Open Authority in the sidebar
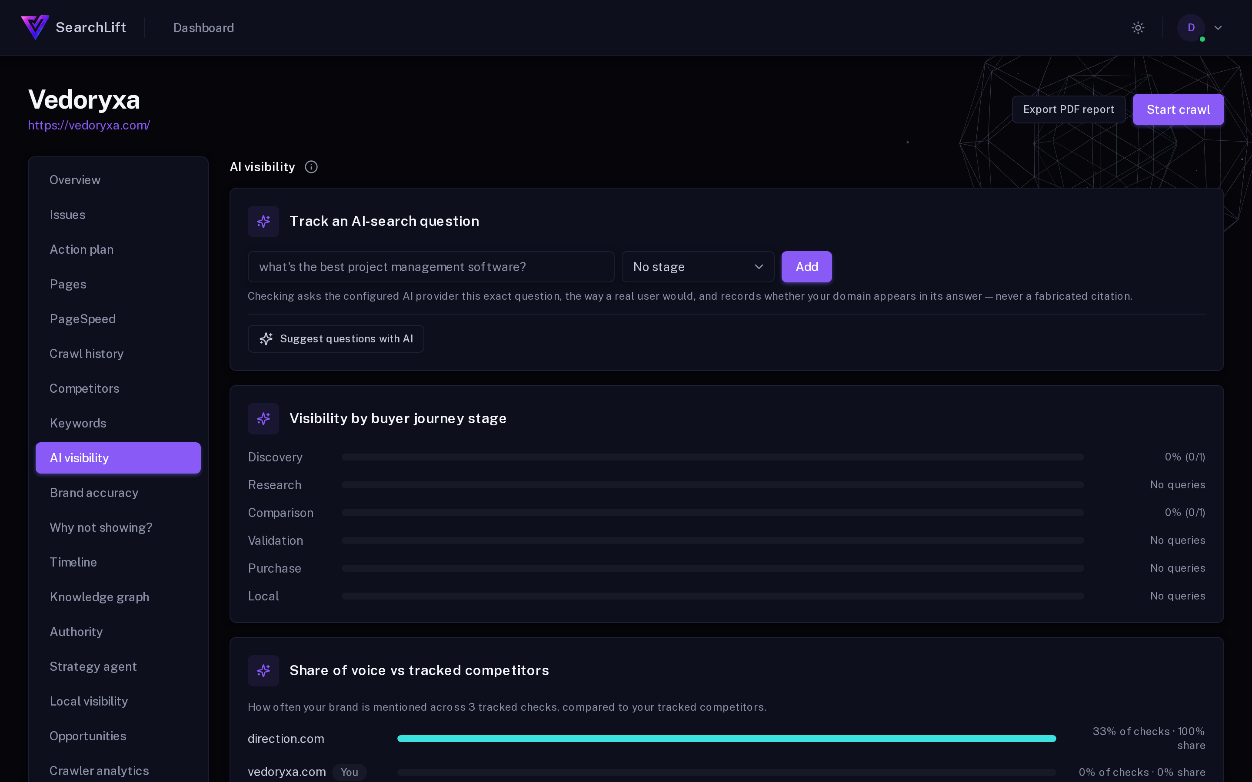Image resolution: width=1252 pixels, height=782 pixels. [x=118, y=632]
